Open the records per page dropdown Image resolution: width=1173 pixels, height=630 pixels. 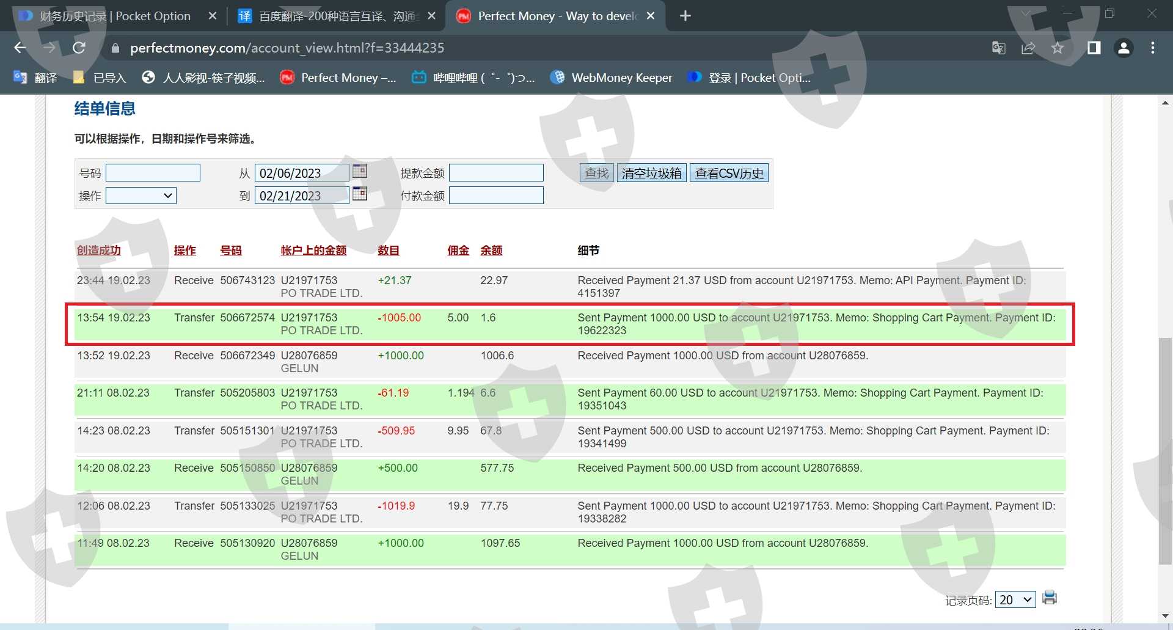pos(1015,600)
